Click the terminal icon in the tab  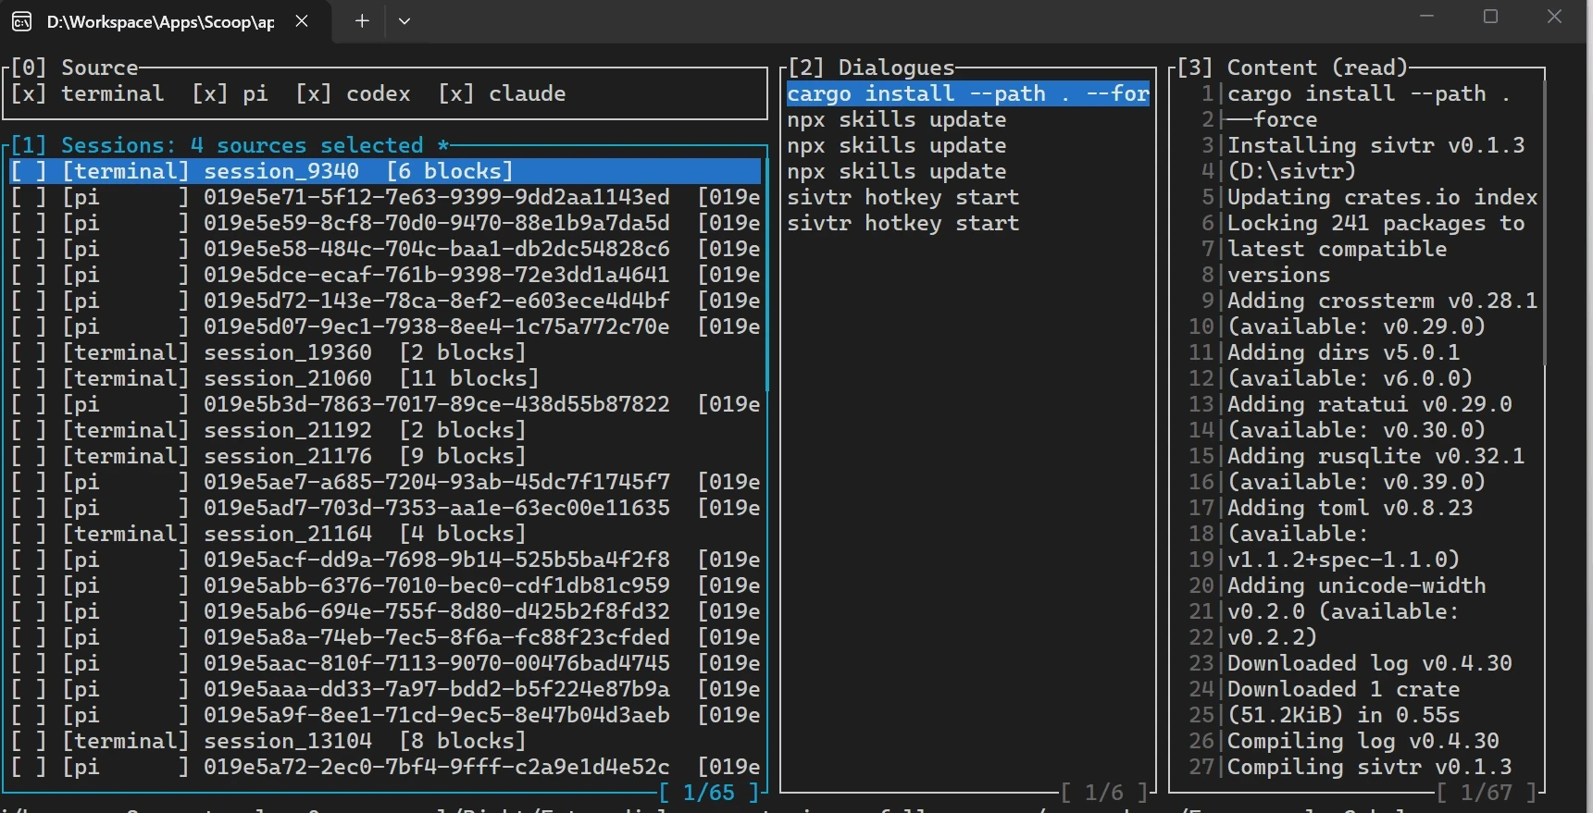21,21
